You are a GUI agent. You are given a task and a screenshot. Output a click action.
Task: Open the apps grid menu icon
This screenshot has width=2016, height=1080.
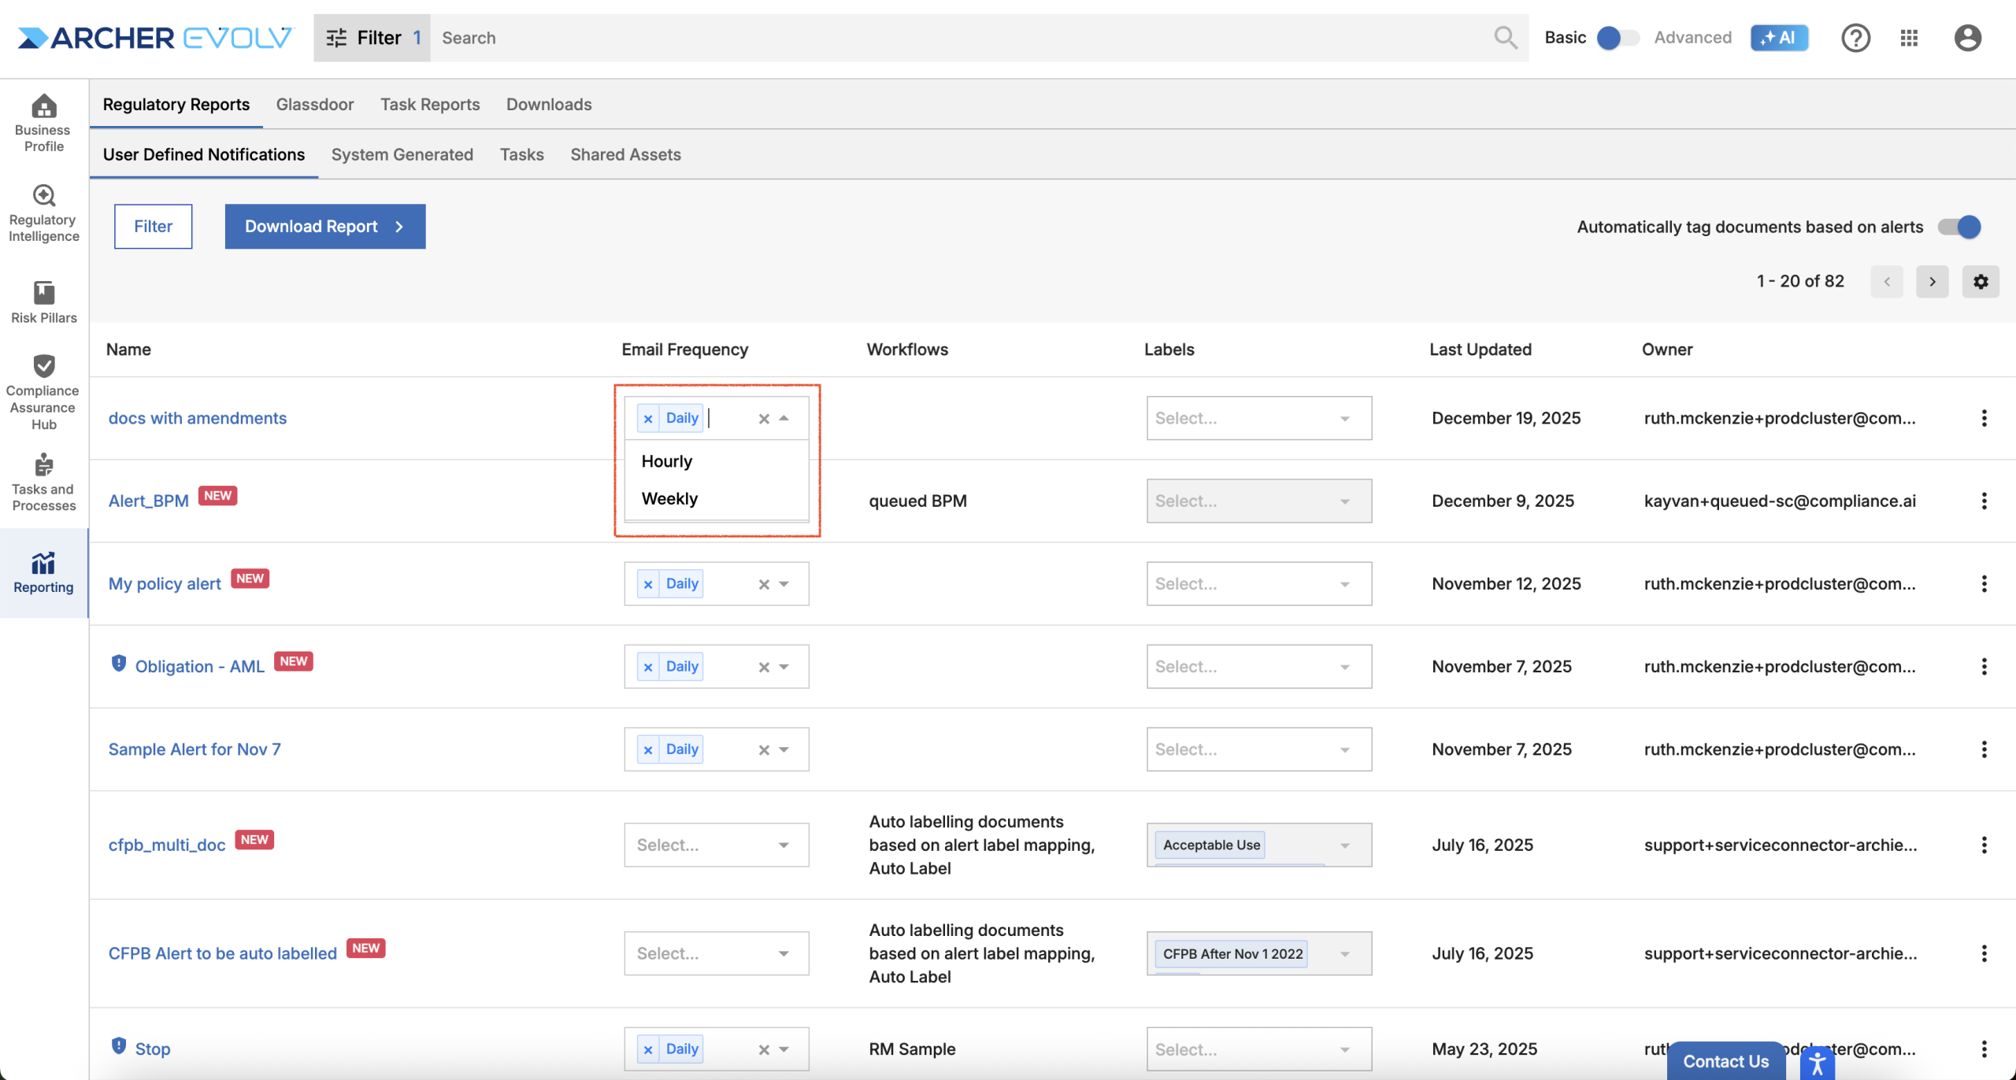1909,38
